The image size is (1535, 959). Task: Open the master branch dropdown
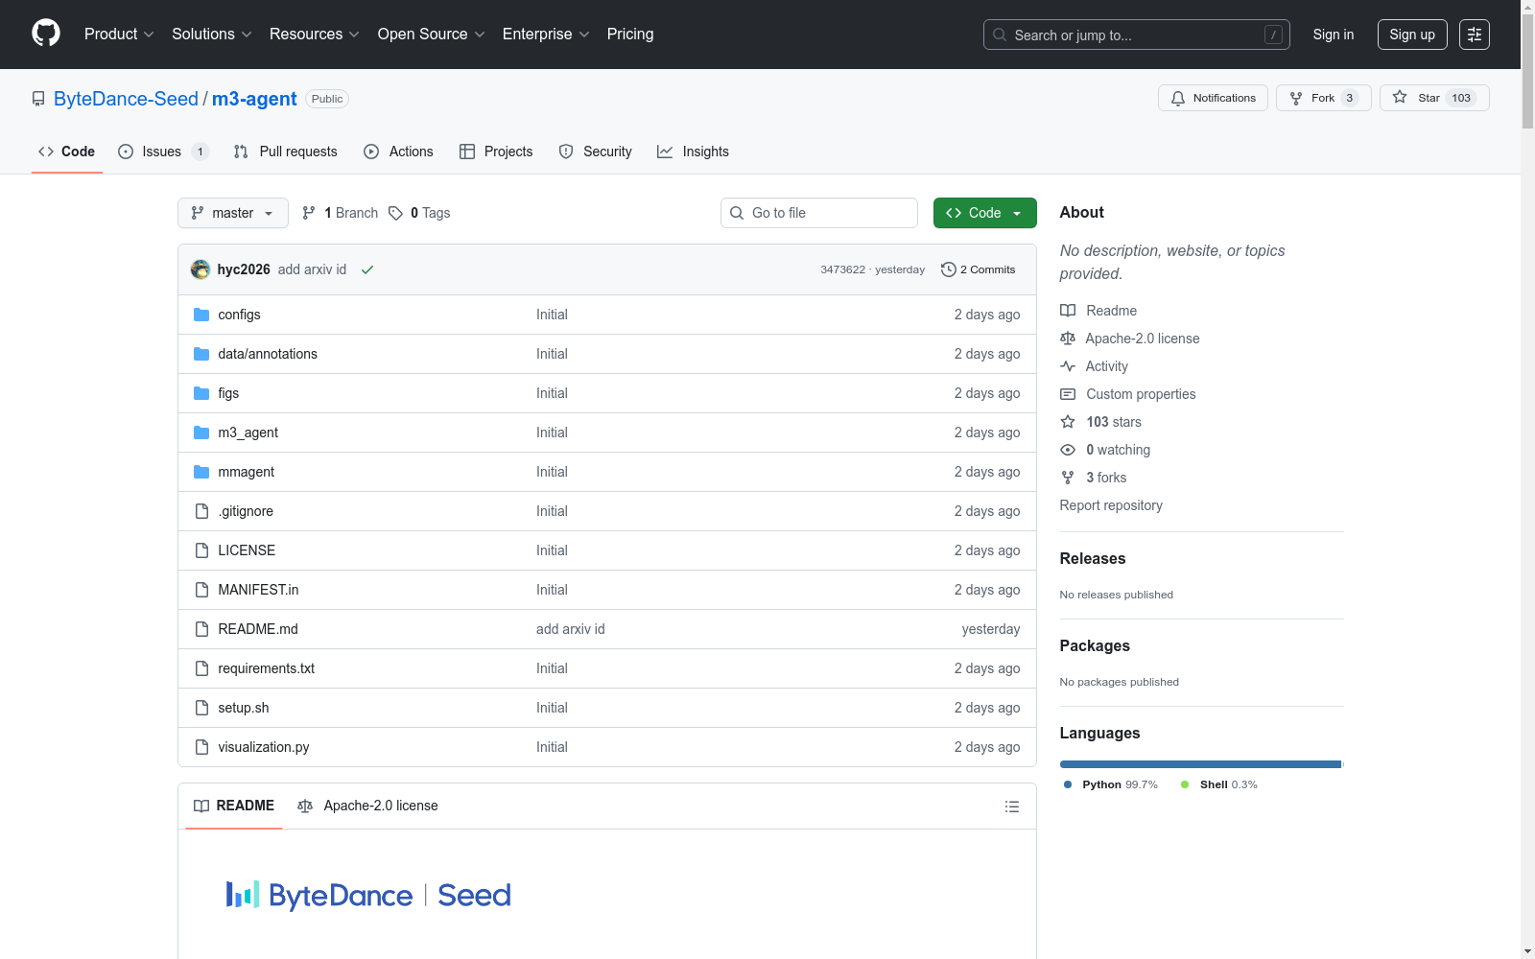(x=233, y=213)
